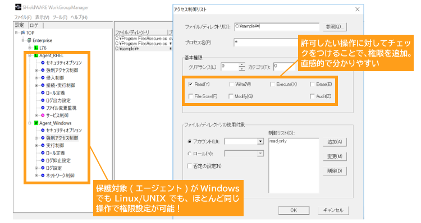Switch to the ログ tab
This screenshot has width=421, height=223.
tap(35, 25)
